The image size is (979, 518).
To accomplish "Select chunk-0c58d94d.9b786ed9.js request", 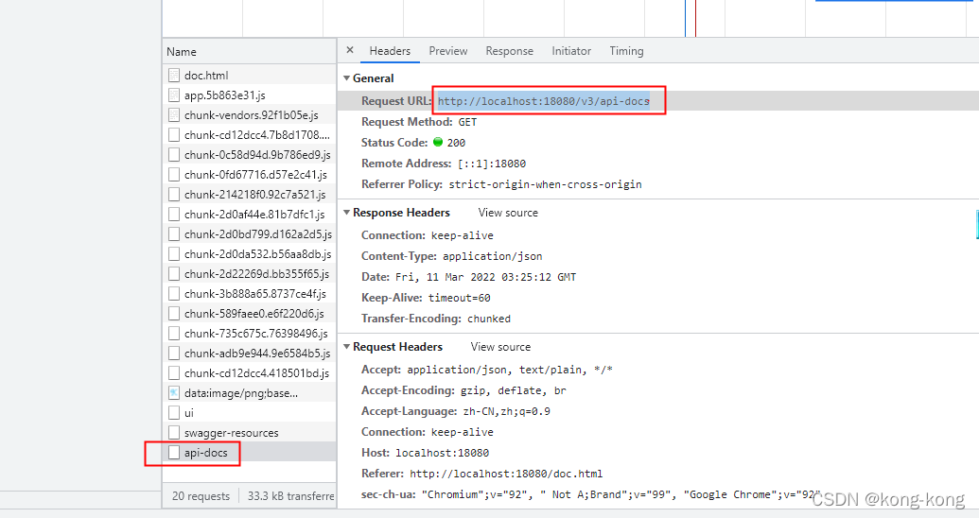I will coord(250,155).
